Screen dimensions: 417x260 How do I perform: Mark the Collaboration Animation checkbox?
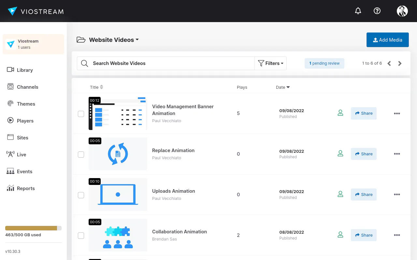tap(81, 236)
